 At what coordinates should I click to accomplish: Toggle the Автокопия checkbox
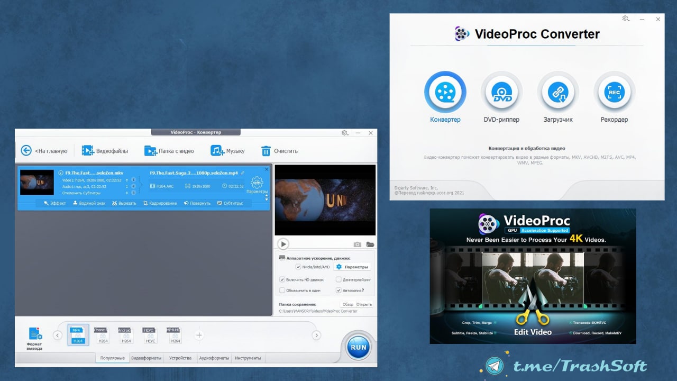point(338,291)
